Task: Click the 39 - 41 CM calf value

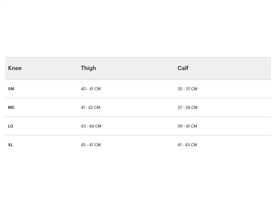Action: pos(187,126)
